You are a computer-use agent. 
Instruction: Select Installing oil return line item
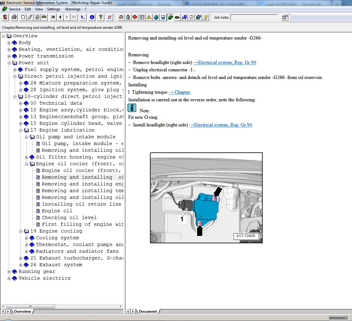(82, 204)
